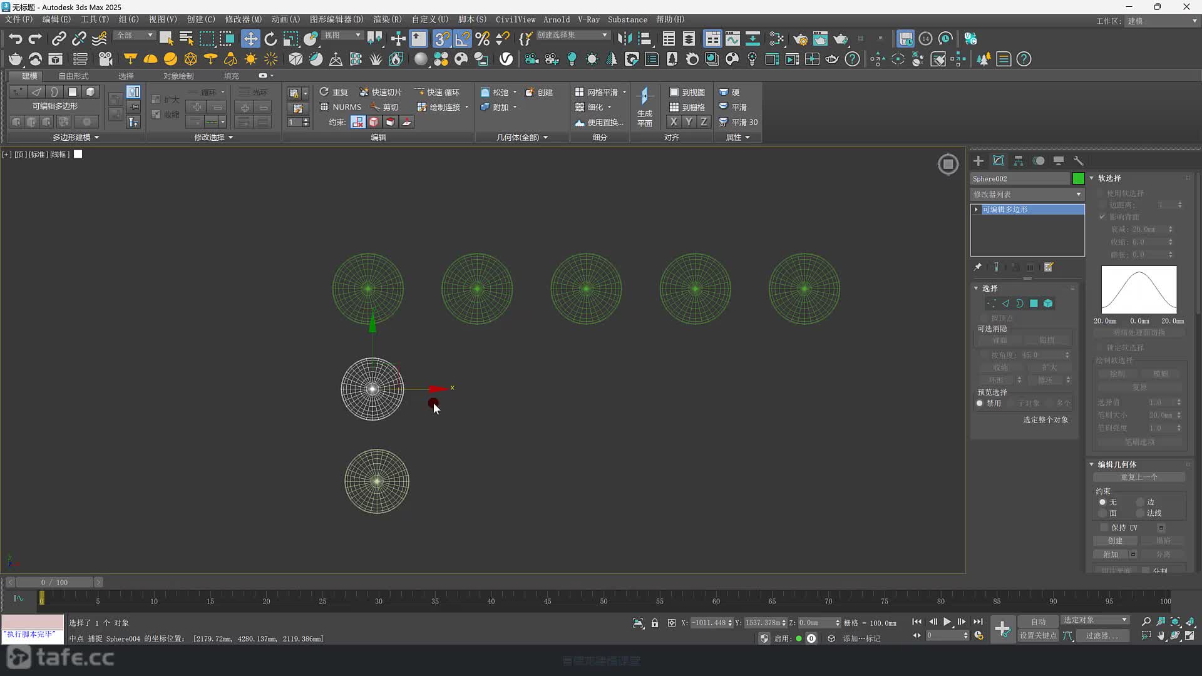Toggle the Percent Snap icon

[482, 39]
